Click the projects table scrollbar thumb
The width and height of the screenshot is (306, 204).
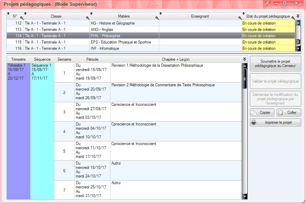click(x=298, y=42)
